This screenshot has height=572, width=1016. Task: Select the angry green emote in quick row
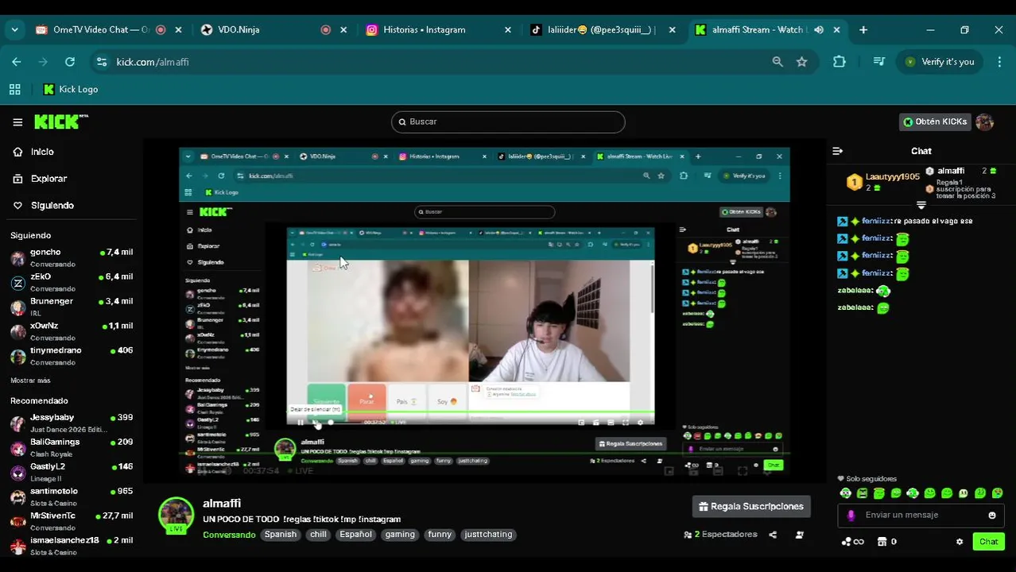point(862,493)
